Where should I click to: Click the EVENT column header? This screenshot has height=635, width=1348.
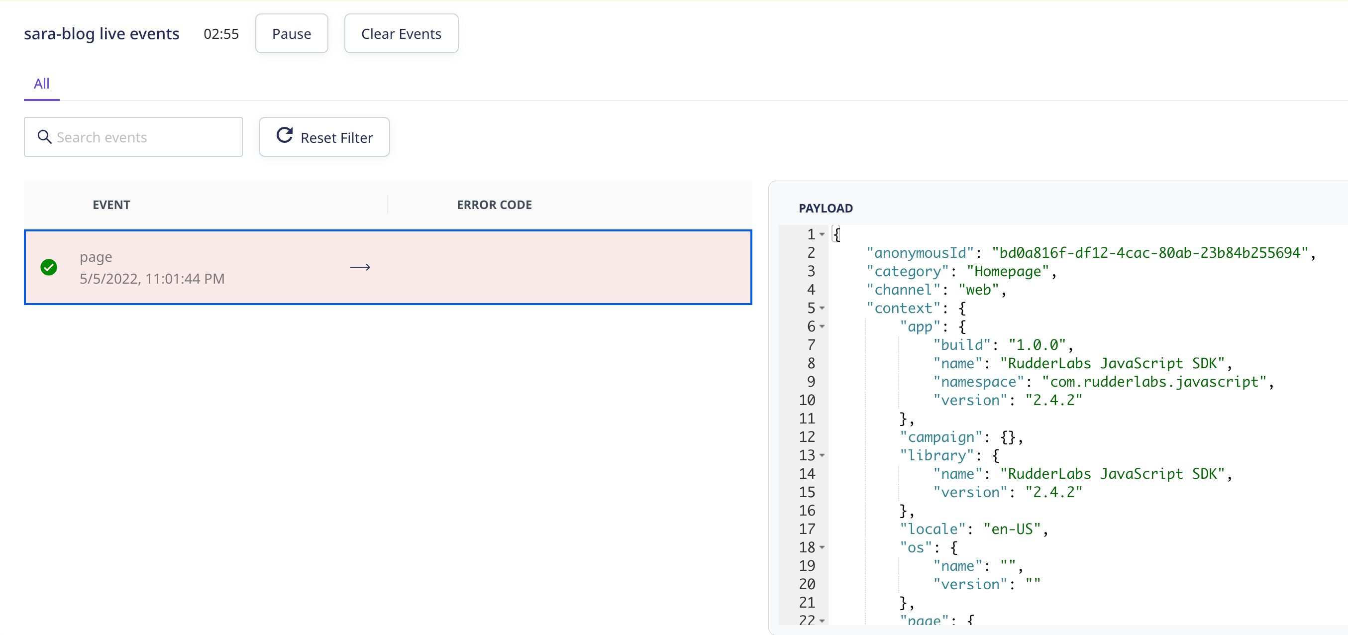[x=111, y=205]
